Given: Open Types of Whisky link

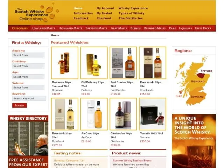Looking at the screenshot, I should [132, 13].
